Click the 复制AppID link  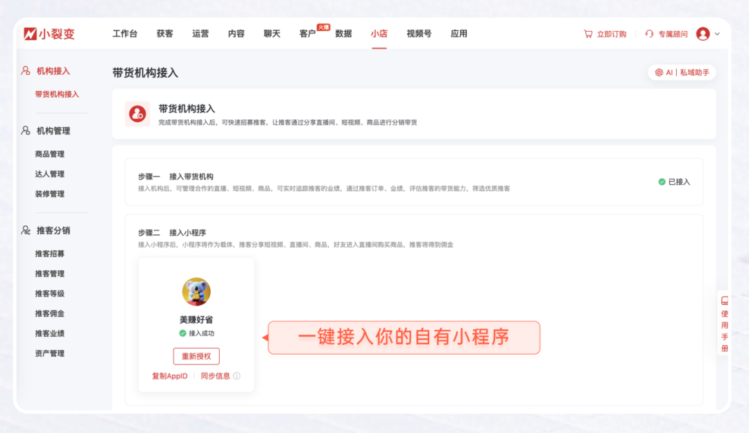tap(170, 376)
